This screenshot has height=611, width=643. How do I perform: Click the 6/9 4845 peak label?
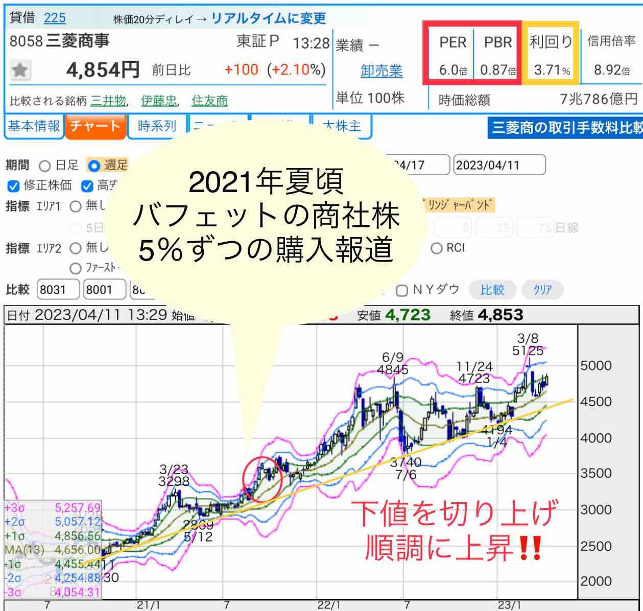(393, 363)
